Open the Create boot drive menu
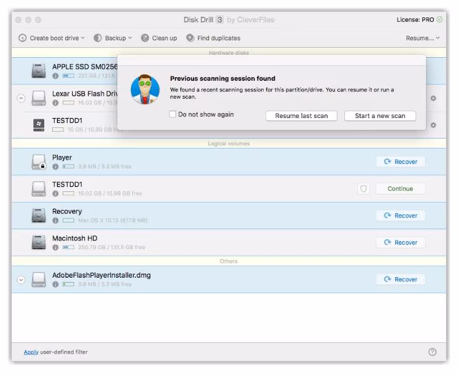The width and height of the screenshot is (459, 374). coord(51,38)
